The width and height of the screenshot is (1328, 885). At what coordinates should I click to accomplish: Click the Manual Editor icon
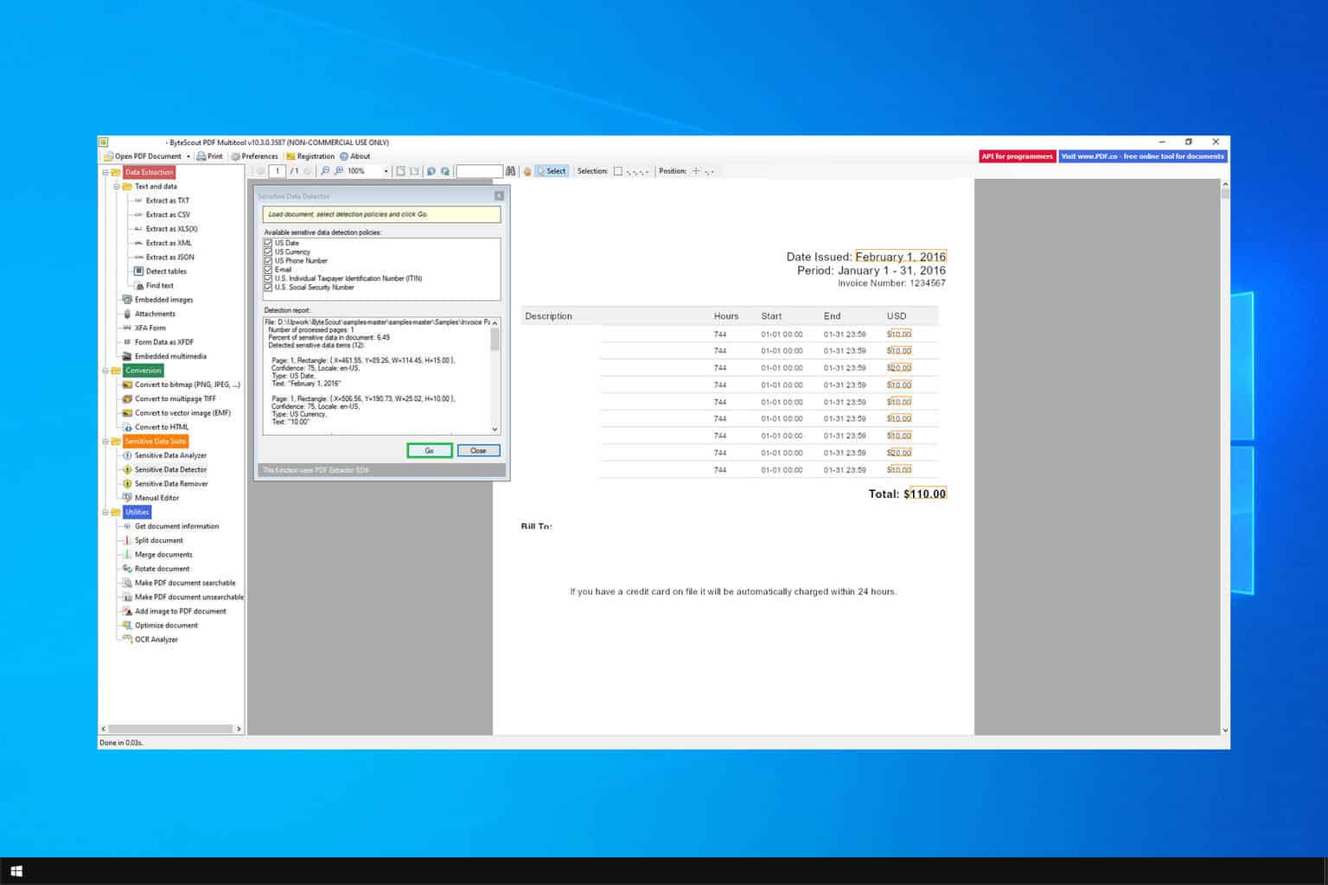click(127, 498)
